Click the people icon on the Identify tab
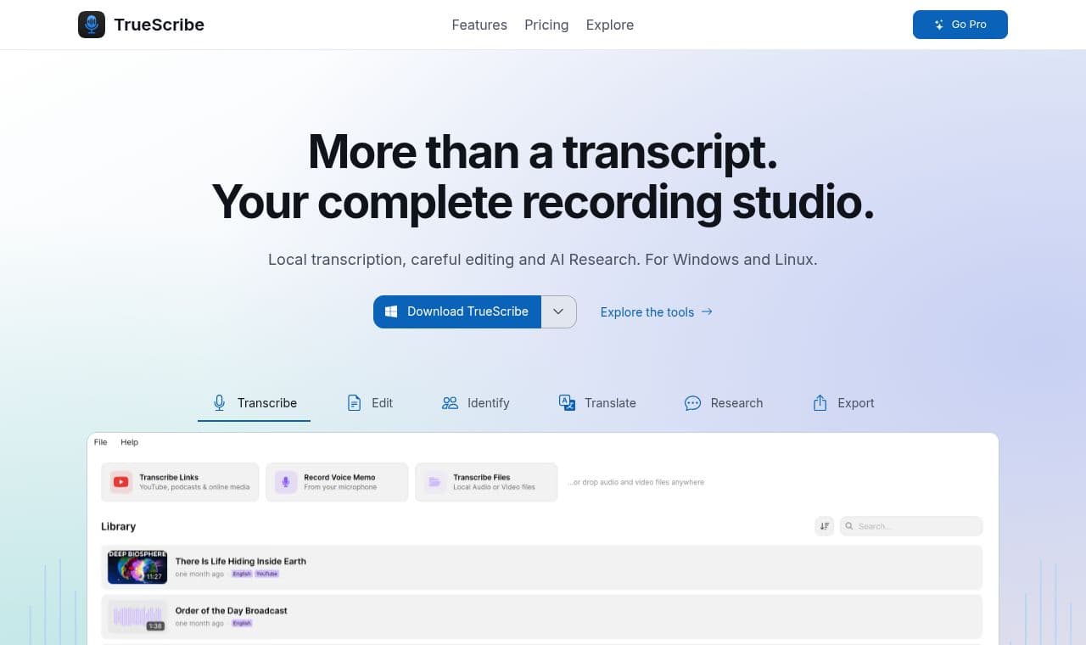Image resolution: width=1086 pixels, height=645 pixels. click(x=450, y=403)
